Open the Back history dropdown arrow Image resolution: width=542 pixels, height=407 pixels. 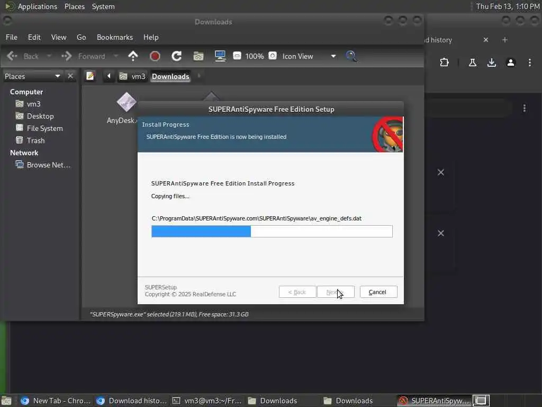coord(49,56)
